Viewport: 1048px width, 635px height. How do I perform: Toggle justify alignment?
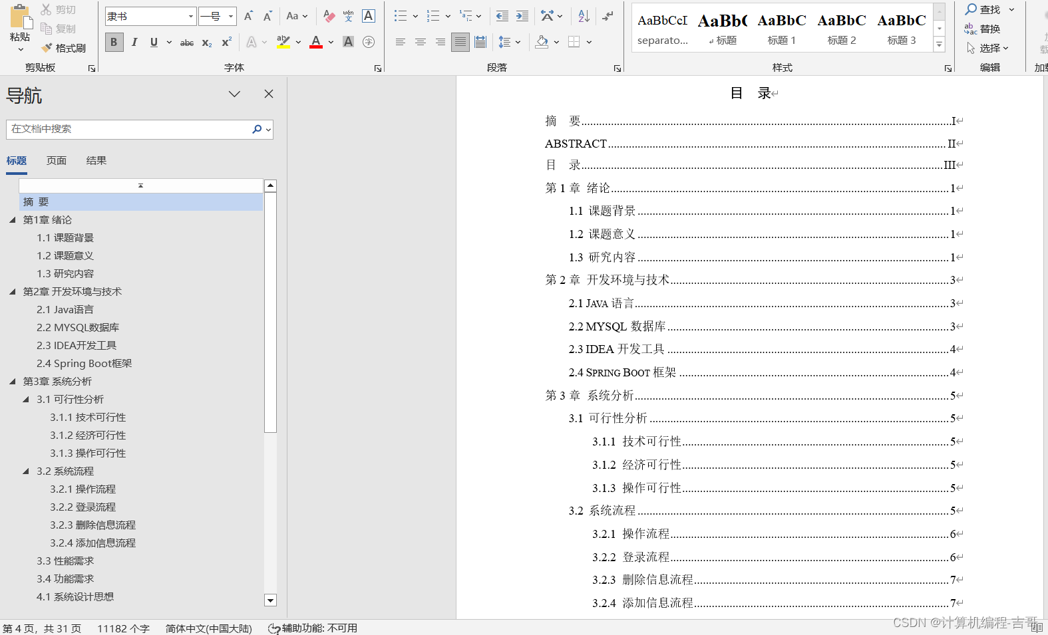(460, 42)
